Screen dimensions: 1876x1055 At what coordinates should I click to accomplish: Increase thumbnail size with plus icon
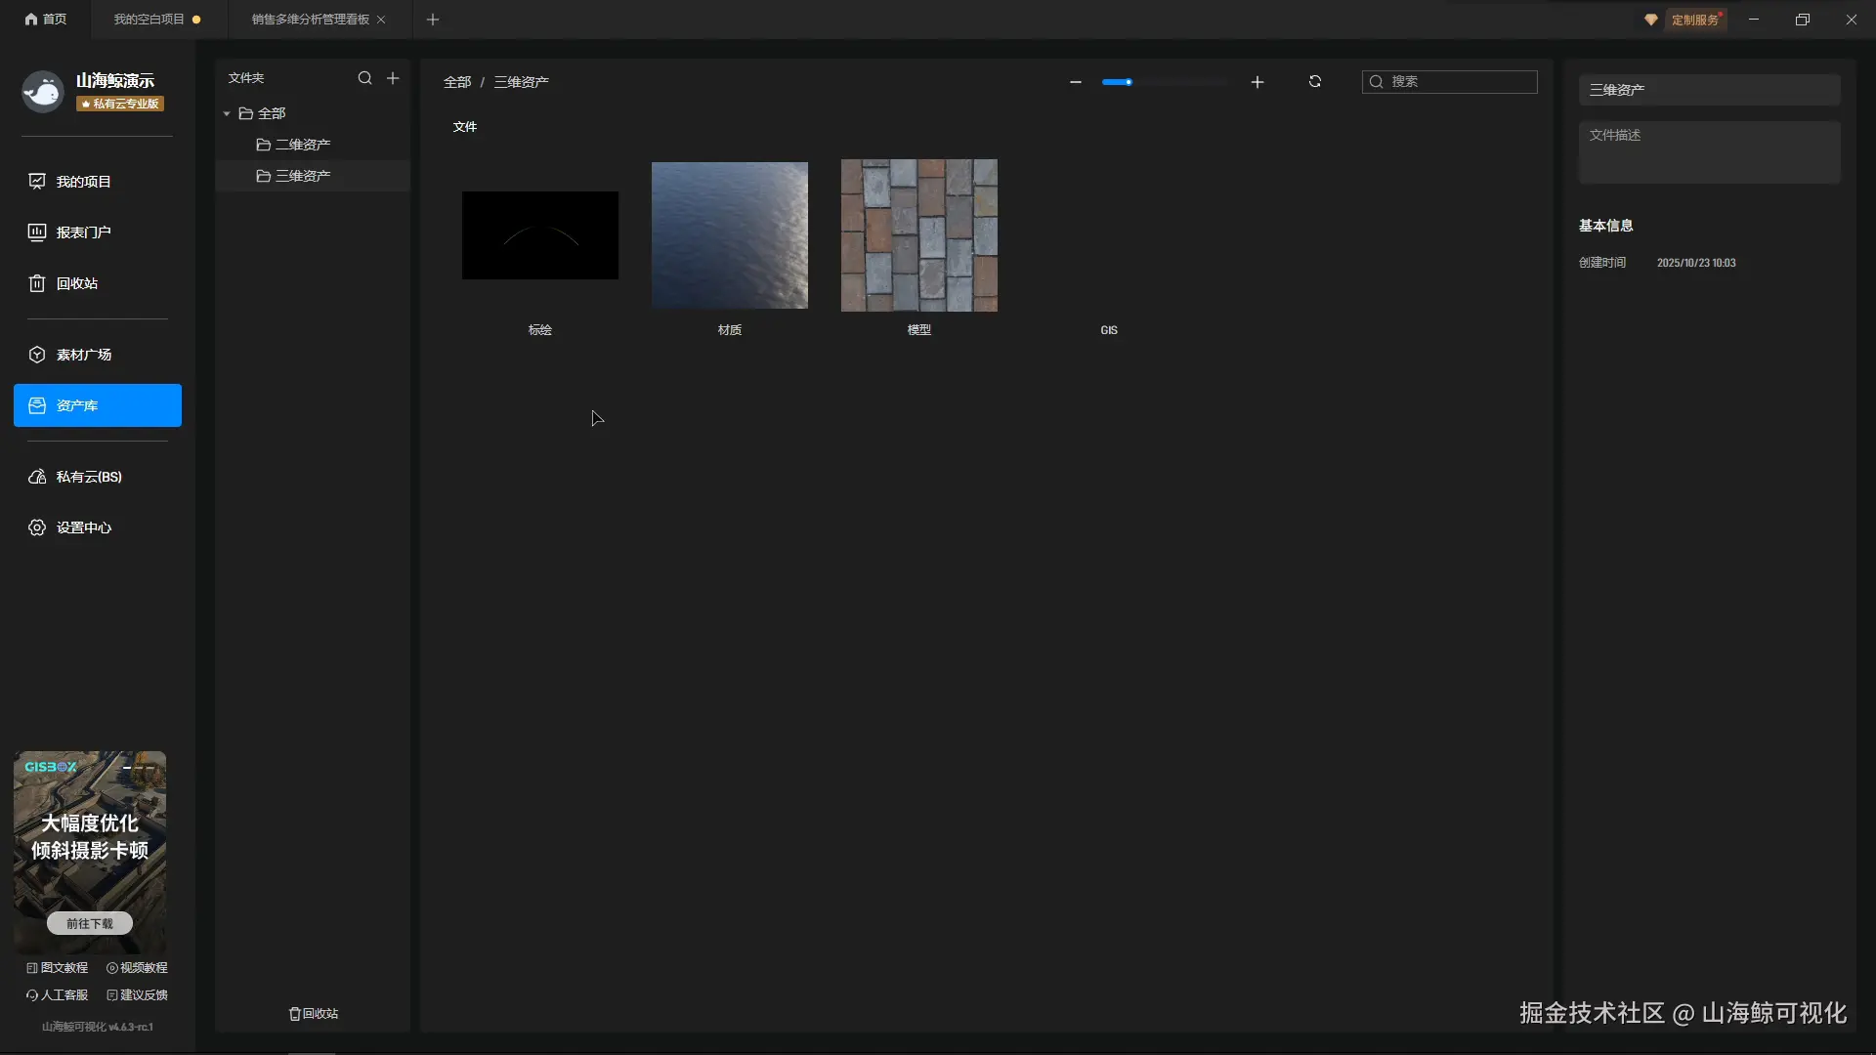(x=1258, y=82)
